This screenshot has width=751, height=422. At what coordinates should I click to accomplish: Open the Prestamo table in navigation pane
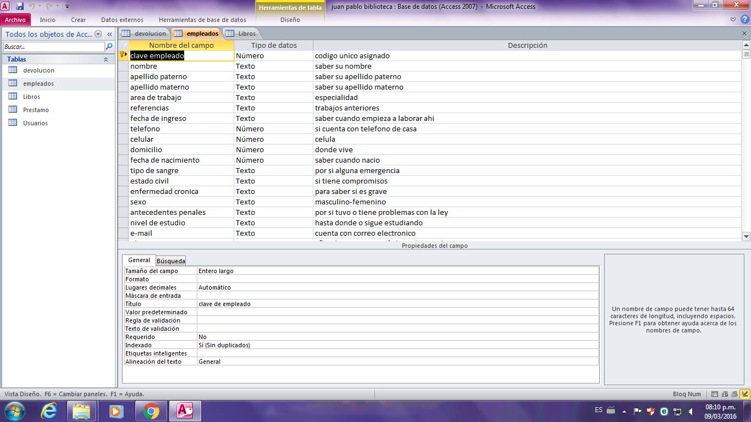(x=36, y=110)
